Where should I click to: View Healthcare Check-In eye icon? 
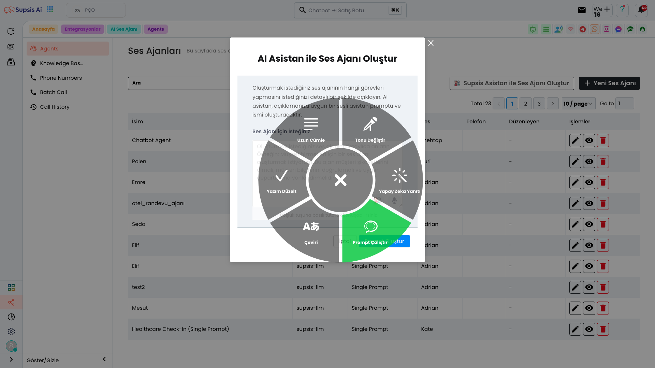pyautogui.click(x=589, y=329)
